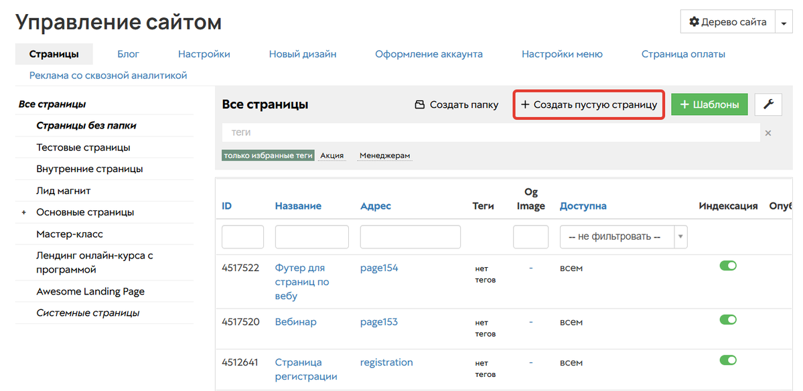The width and height of the screenshot is (803, 391).
Task: Open the Вебинар page link
Action: [295, 322]
